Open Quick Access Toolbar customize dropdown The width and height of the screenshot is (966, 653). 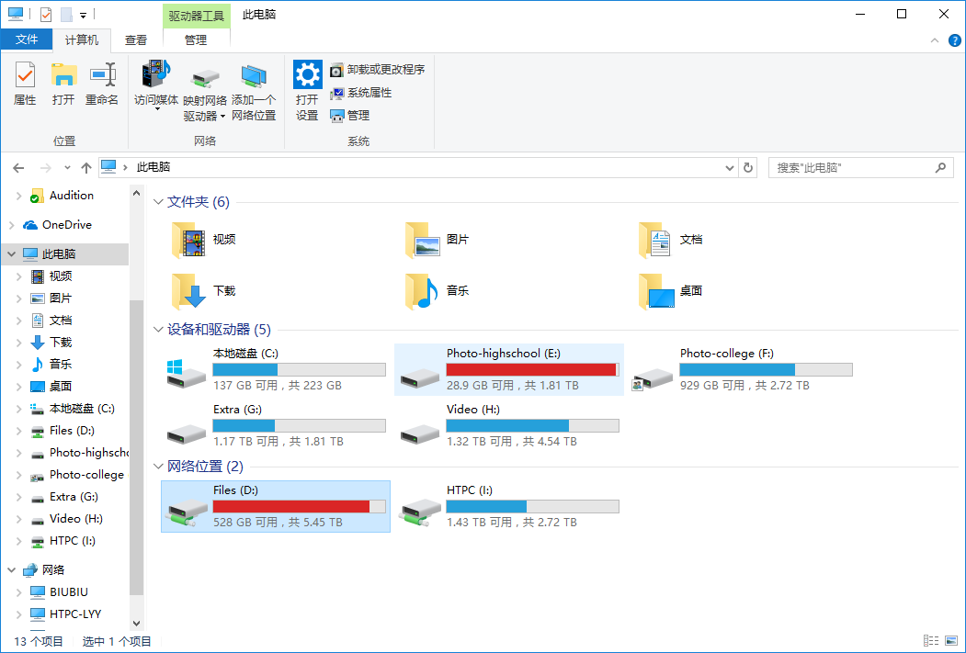click(83, 15)
